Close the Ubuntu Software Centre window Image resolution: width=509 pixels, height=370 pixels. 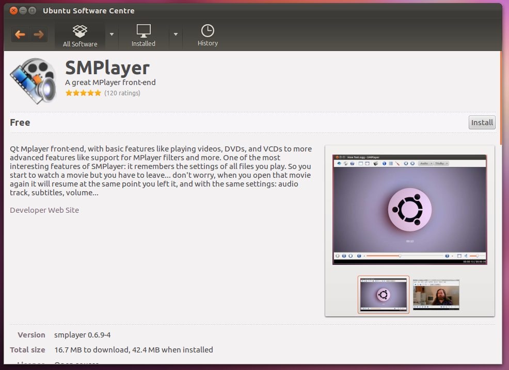(13, 11)
